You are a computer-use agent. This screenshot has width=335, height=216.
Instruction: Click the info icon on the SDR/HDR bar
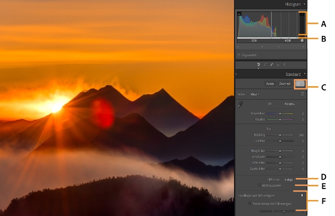pyautogui.click(x=302, y=40)
